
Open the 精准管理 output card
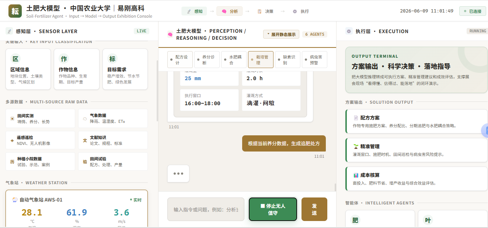(x=416, y=150)
